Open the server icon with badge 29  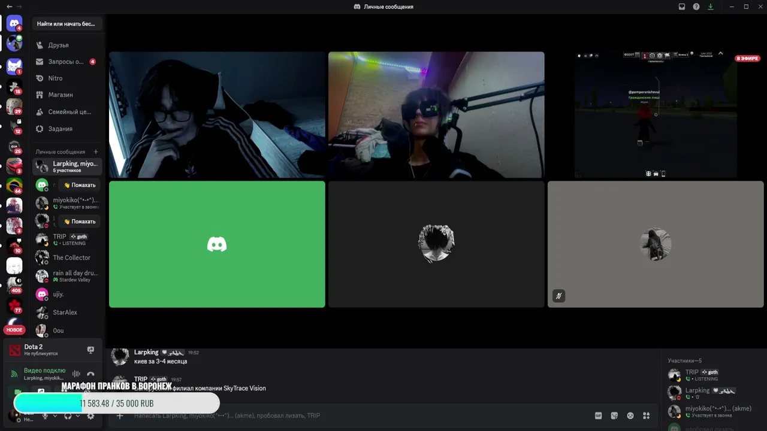[x=14, y=107]
